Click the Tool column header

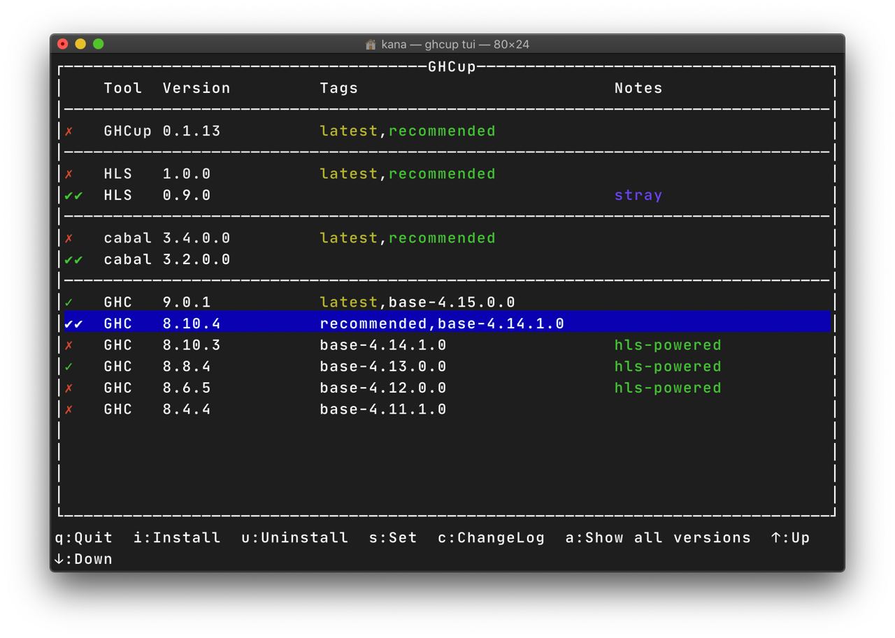[x=123, y=88]
